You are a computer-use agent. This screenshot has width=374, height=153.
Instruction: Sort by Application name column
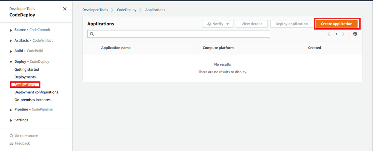point(116,48)
